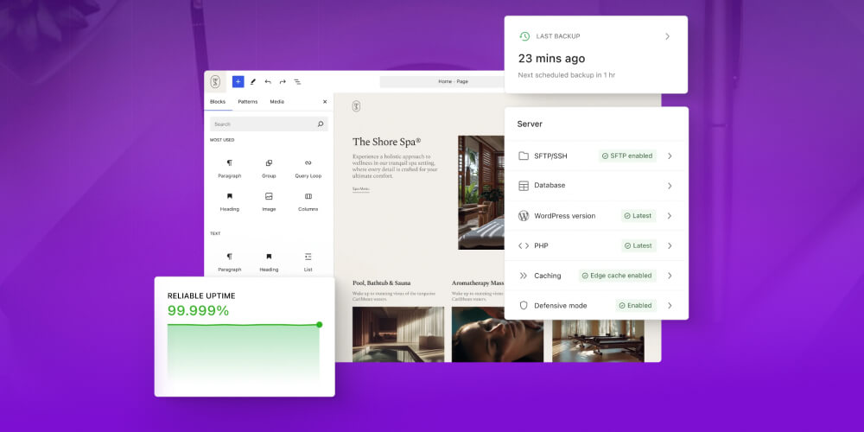Insert a Group block

[x=269, y=168]
